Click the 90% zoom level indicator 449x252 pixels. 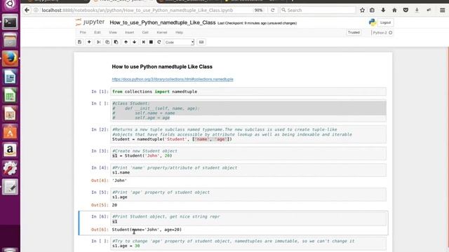pyautogui.click(x=258, y=10)
